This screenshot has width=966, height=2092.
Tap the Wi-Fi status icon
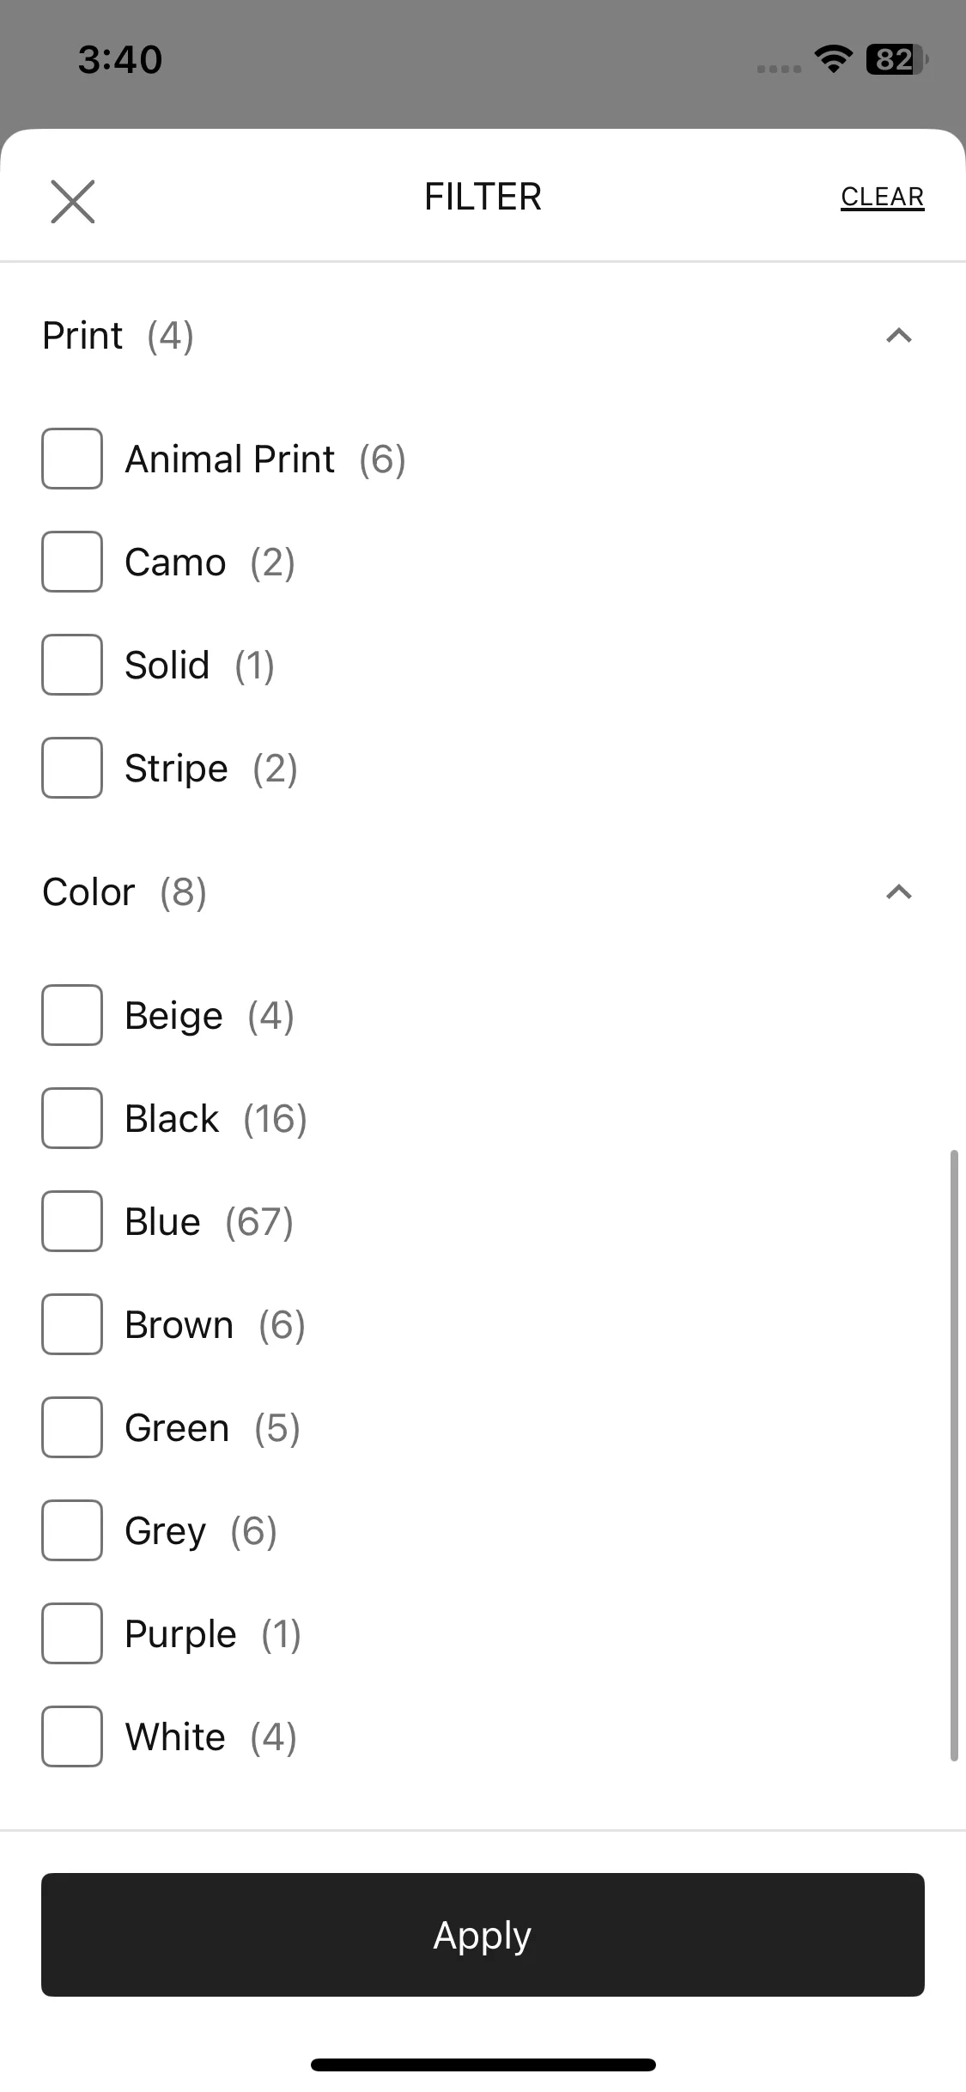[833, 59]
